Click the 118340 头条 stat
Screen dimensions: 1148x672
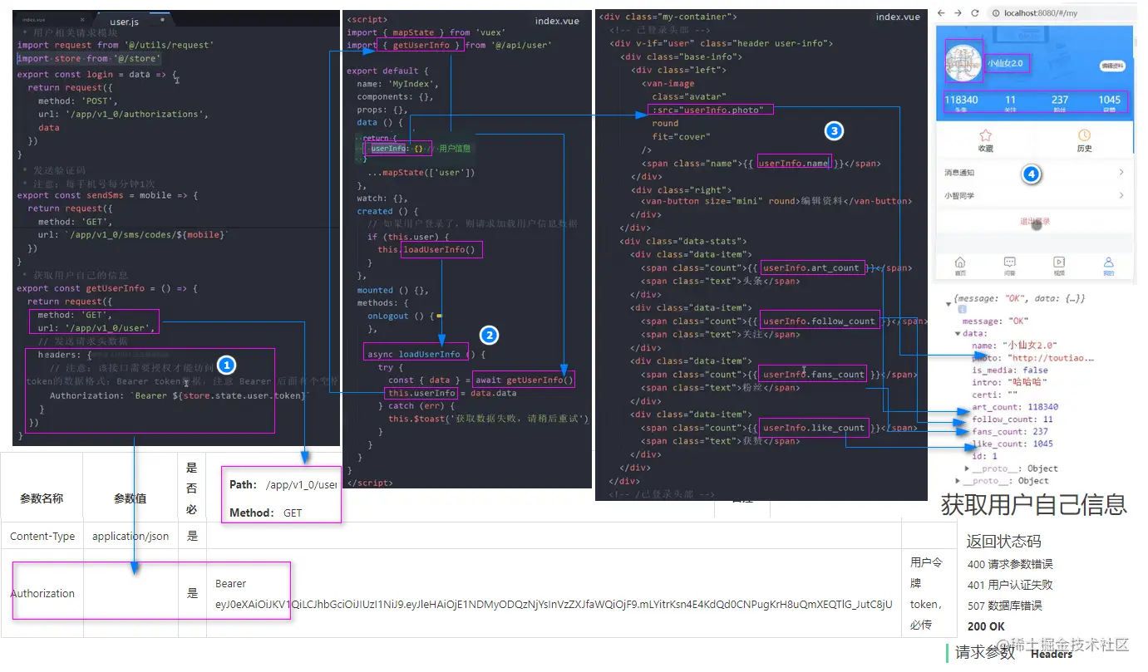click(961, 103)
